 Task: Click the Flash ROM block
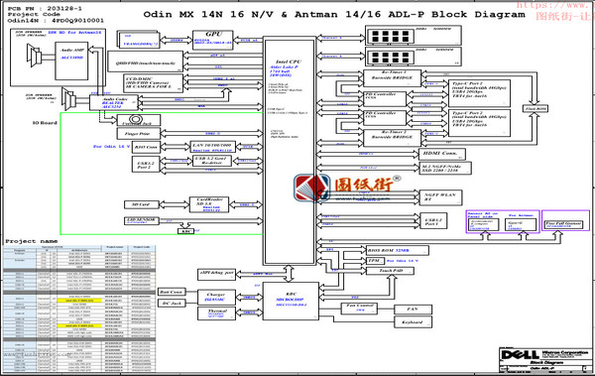[x=535, y=109]
